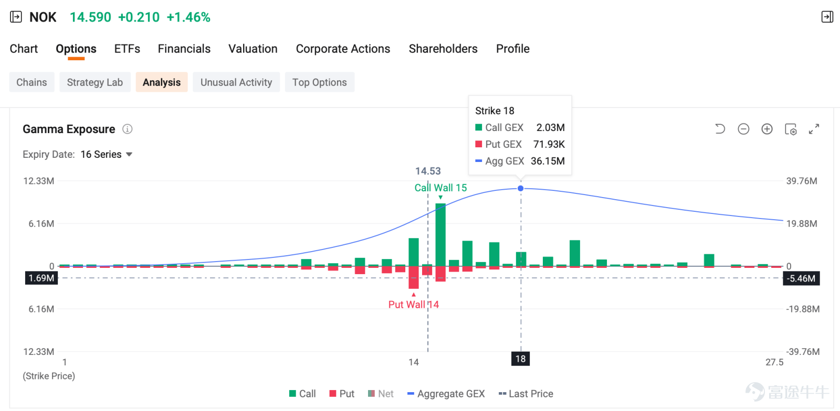
Task: Expand the left sidebar panel icon
Action: [x=16, y=17]
